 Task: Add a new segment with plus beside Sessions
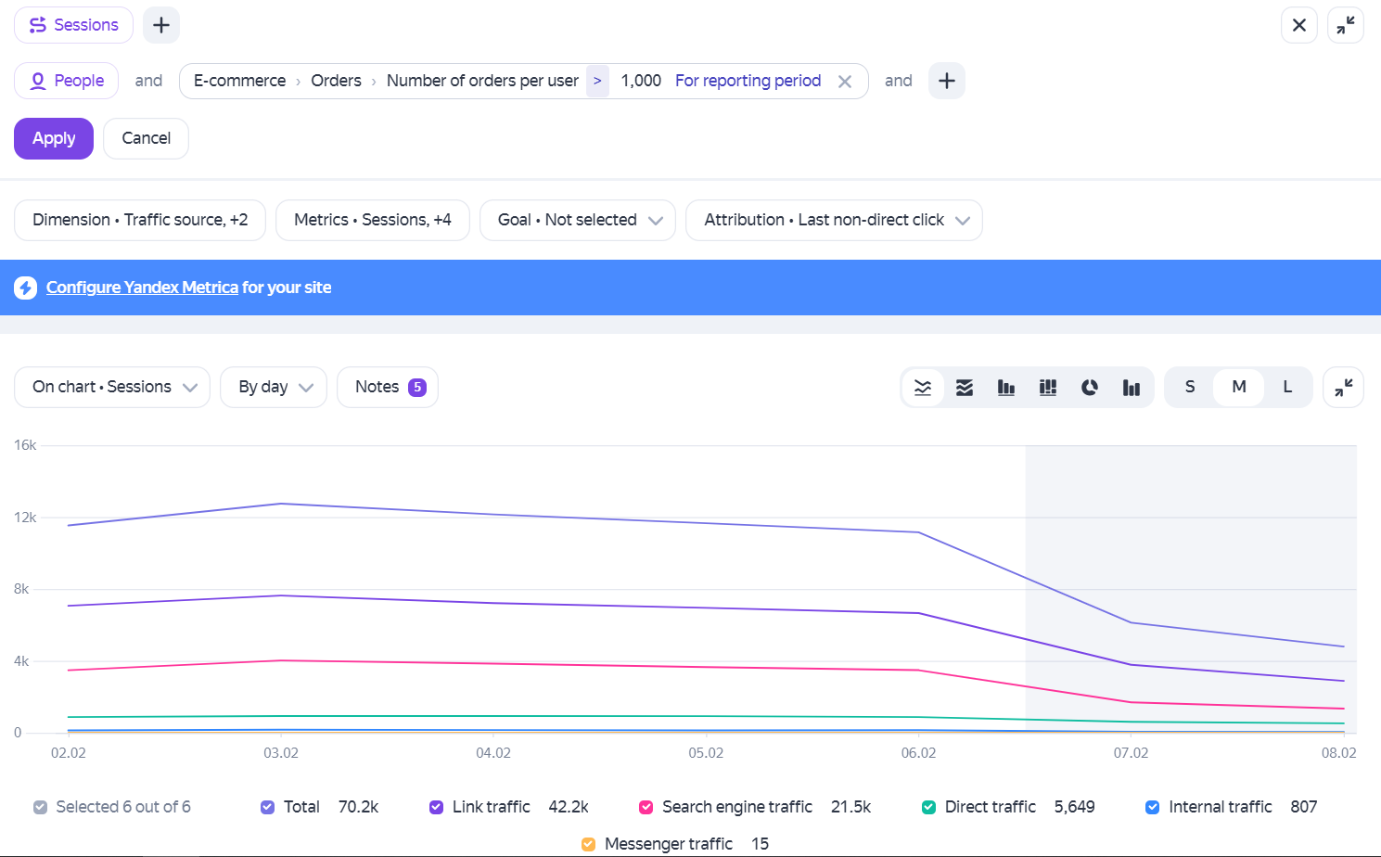[161, 25]
